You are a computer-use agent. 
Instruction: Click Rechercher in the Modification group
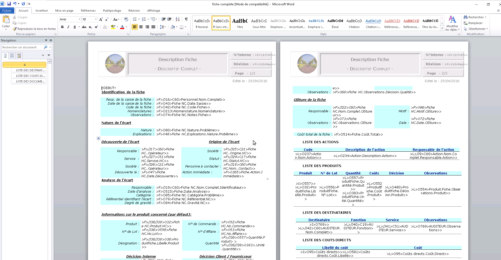click(x=475, y=17)
